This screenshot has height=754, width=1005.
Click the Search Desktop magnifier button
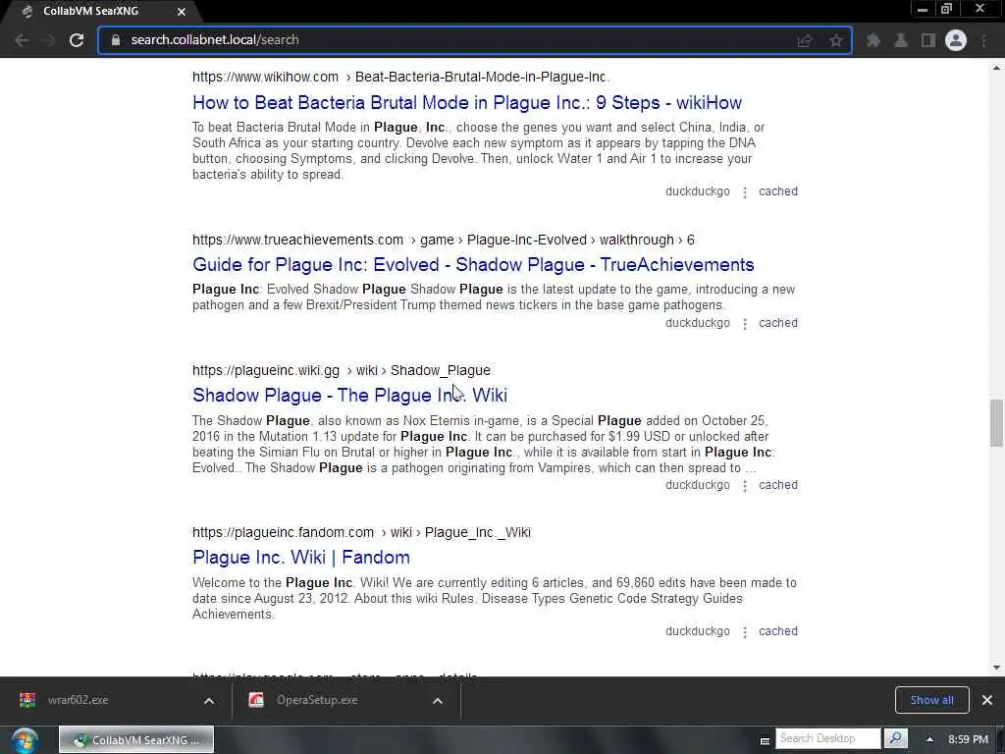click(x=895, y=738)
